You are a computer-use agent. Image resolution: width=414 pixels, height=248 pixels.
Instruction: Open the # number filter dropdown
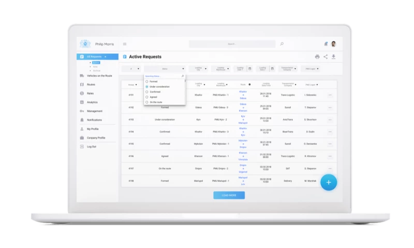[x=131, y=69]
